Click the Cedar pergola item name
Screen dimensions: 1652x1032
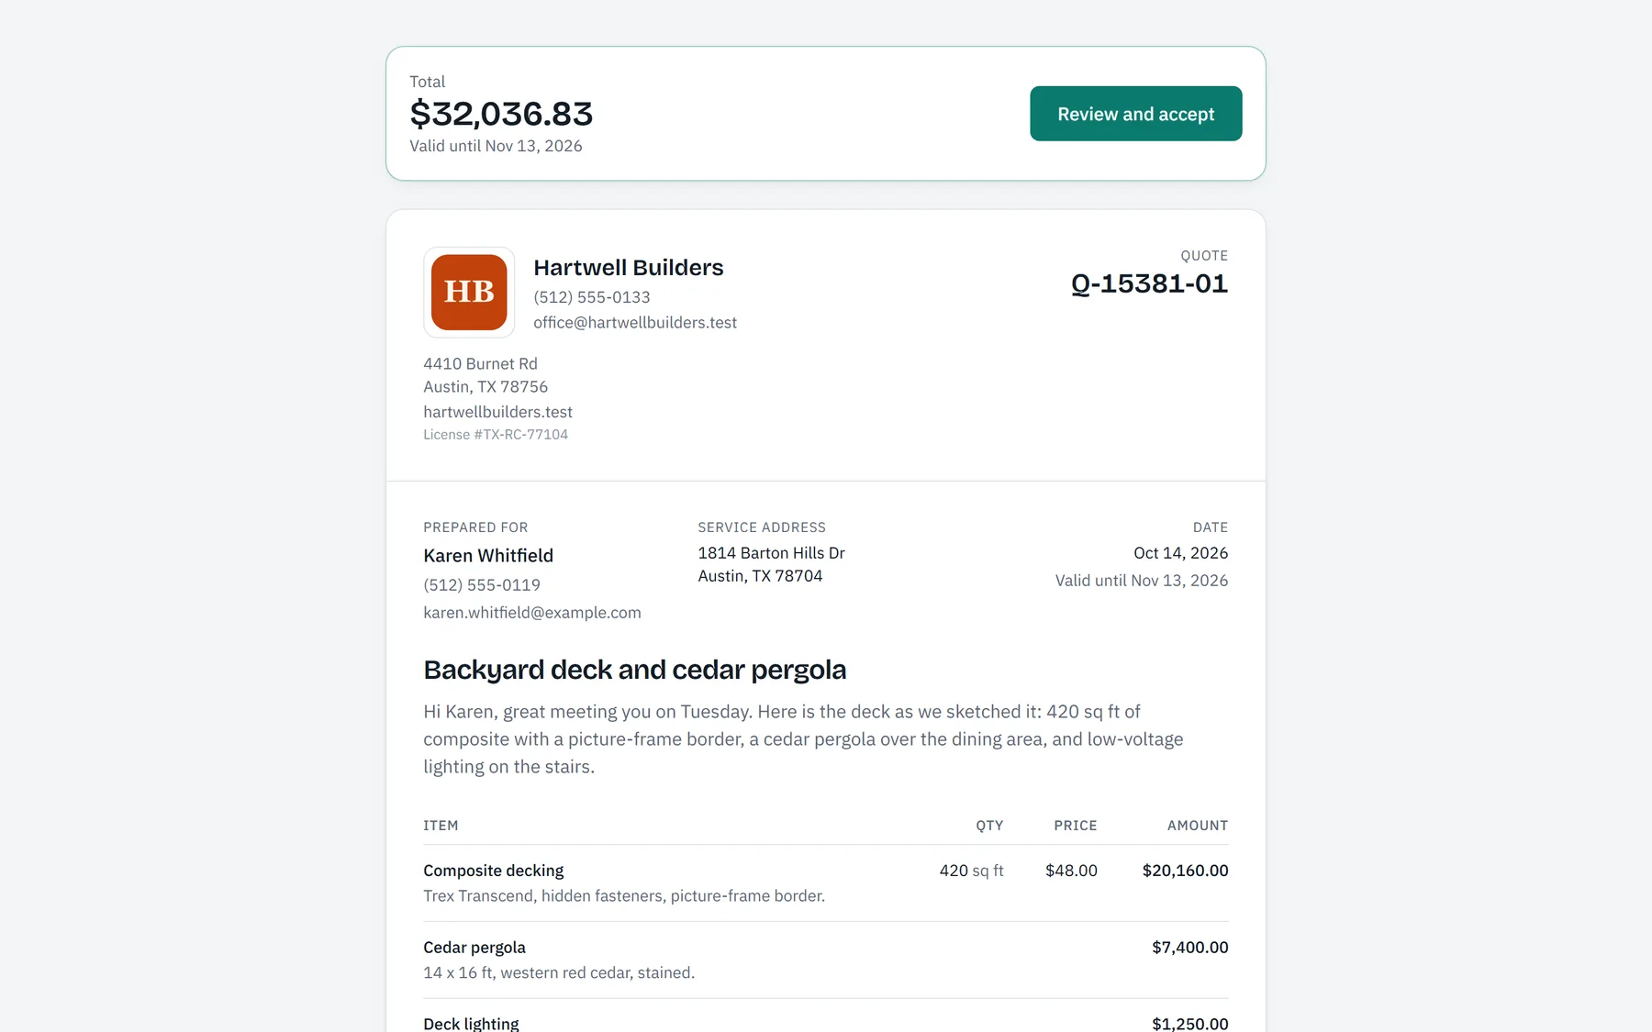474,948
